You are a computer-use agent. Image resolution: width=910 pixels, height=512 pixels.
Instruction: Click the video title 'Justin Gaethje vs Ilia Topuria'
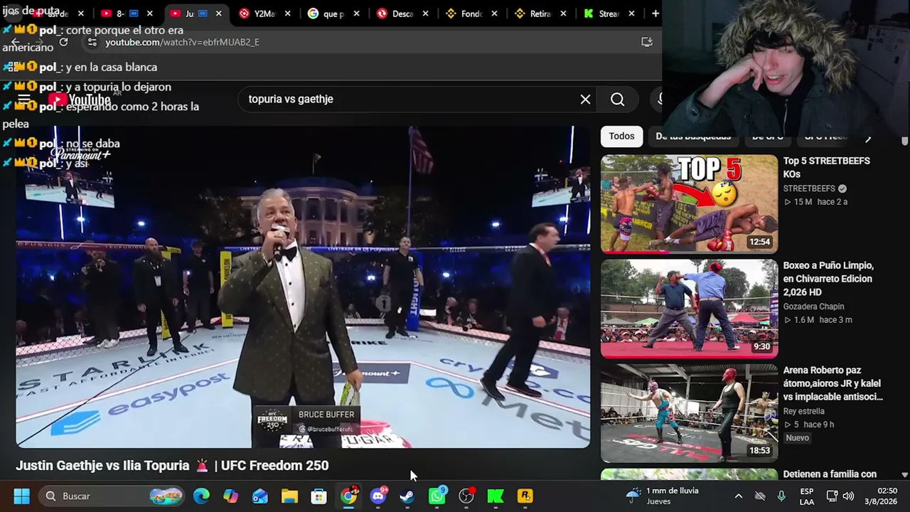tap(172, 466)
